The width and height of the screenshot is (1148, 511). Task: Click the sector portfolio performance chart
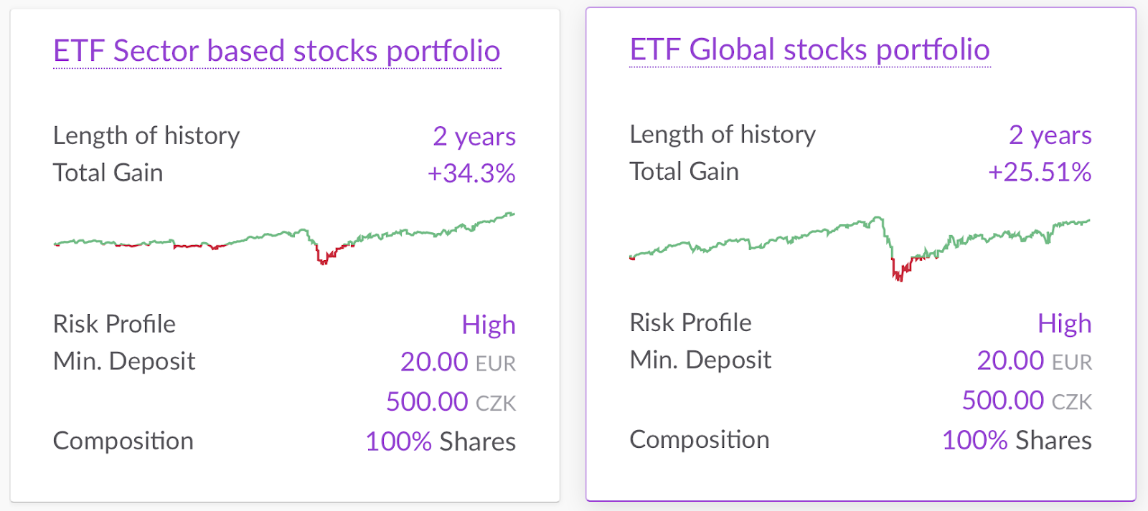[x=285, y=239]
